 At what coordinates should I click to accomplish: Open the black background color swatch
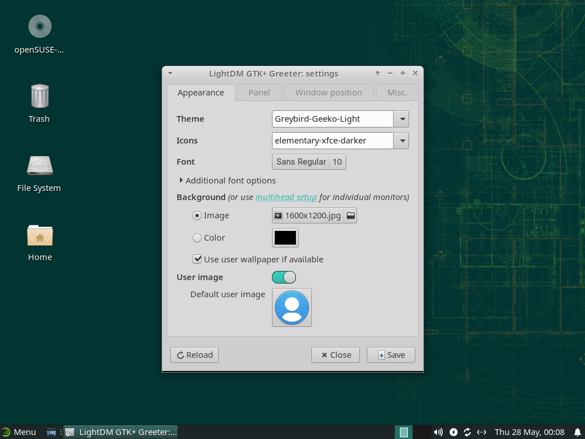pyautogui.click(x=285, y=238)
